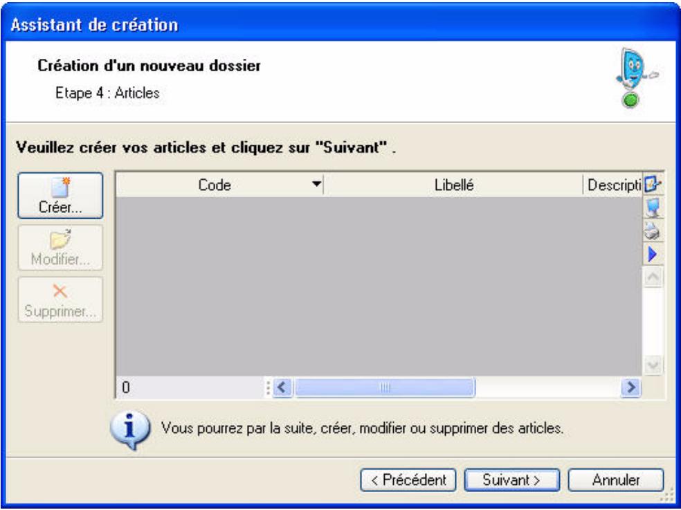Cancel the wizard with Annuler
Viewport: 681px width, 510px height.
tap(616, 480)
